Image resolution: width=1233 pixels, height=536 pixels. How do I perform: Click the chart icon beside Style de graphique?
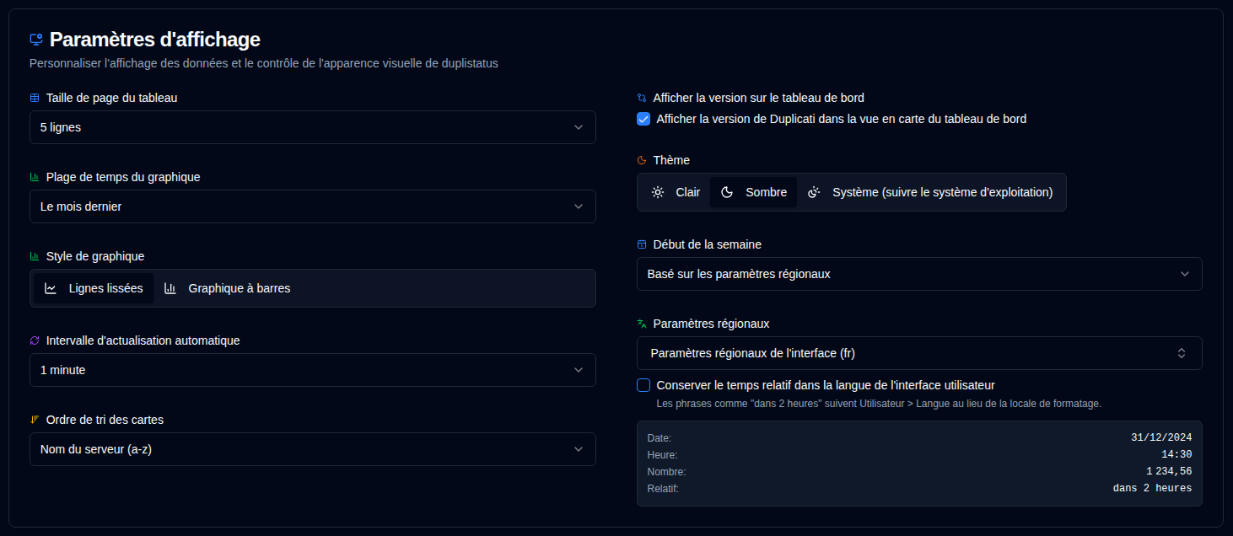35,256
